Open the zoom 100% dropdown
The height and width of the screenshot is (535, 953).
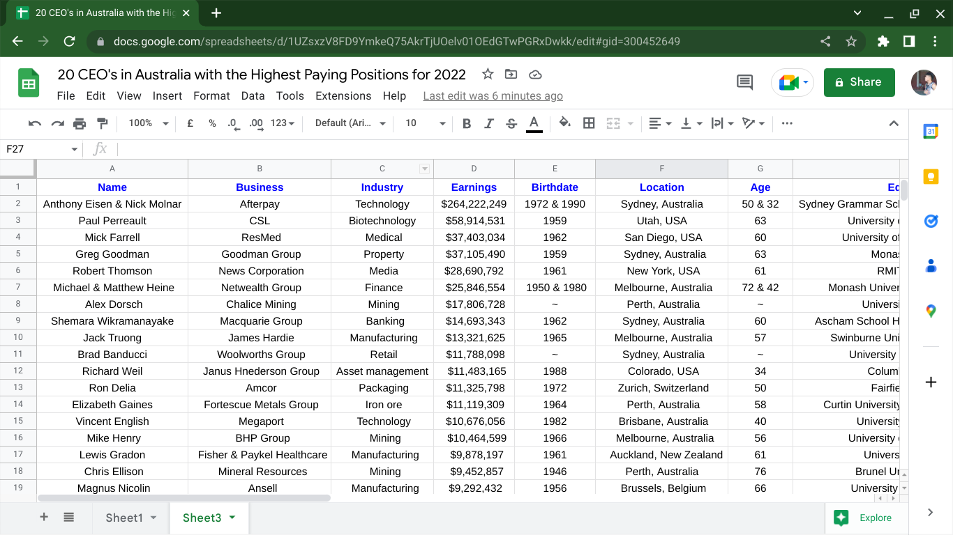tap(149, 123)
